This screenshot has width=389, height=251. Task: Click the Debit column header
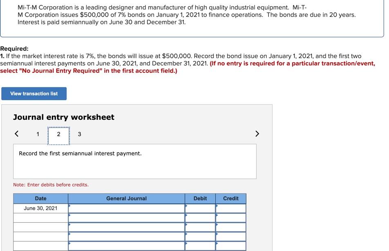click(200, 198)
